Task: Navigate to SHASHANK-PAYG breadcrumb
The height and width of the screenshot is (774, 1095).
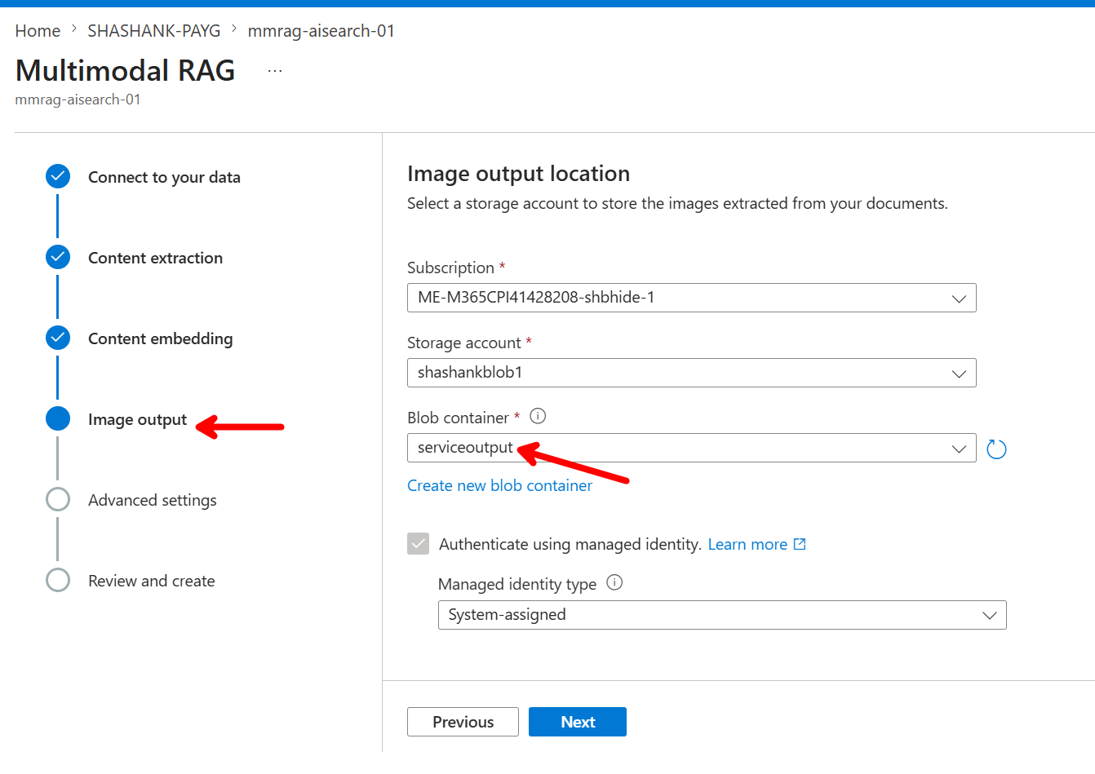Action: [x=154, y=31]
